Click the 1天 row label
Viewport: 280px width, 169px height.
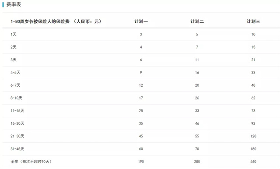pos(14,34)
